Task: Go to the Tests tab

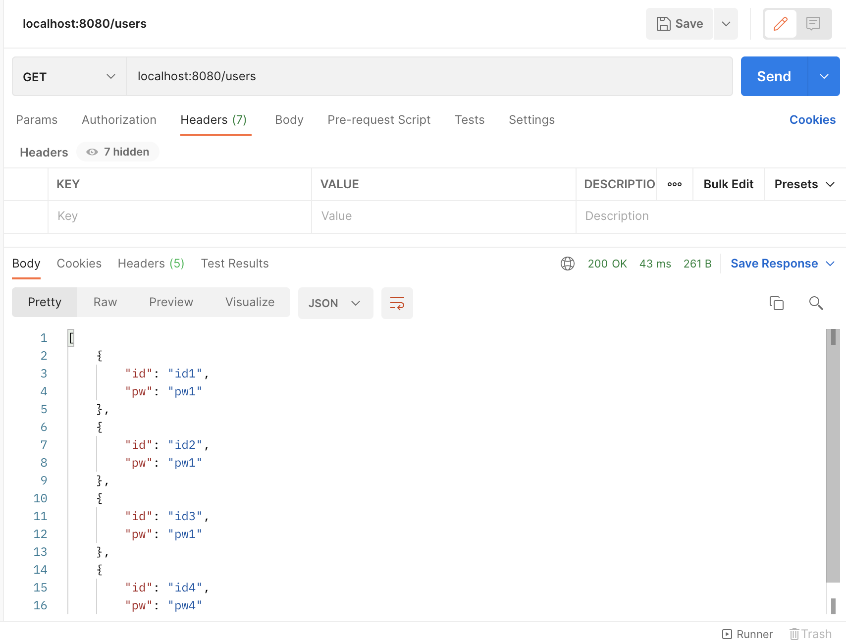Action: (x=470, y=120)
